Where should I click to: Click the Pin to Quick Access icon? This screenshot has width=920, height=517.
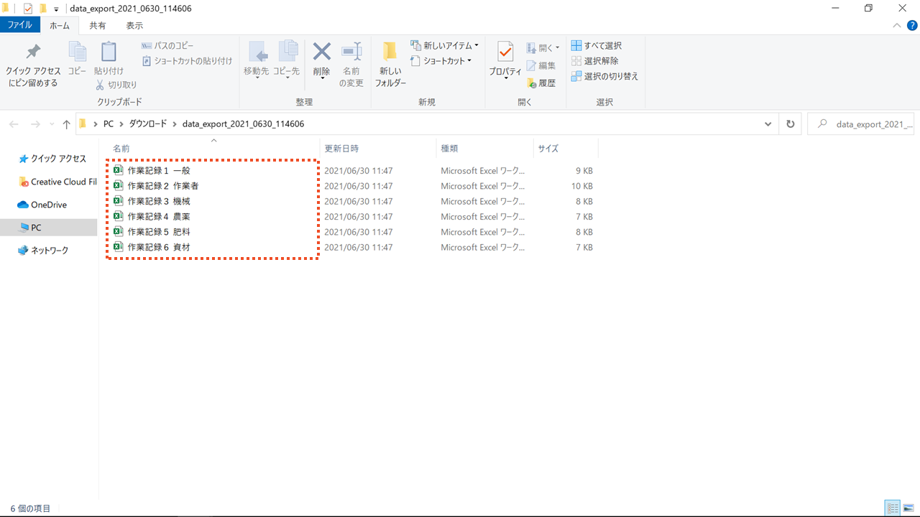coord(33,53)
